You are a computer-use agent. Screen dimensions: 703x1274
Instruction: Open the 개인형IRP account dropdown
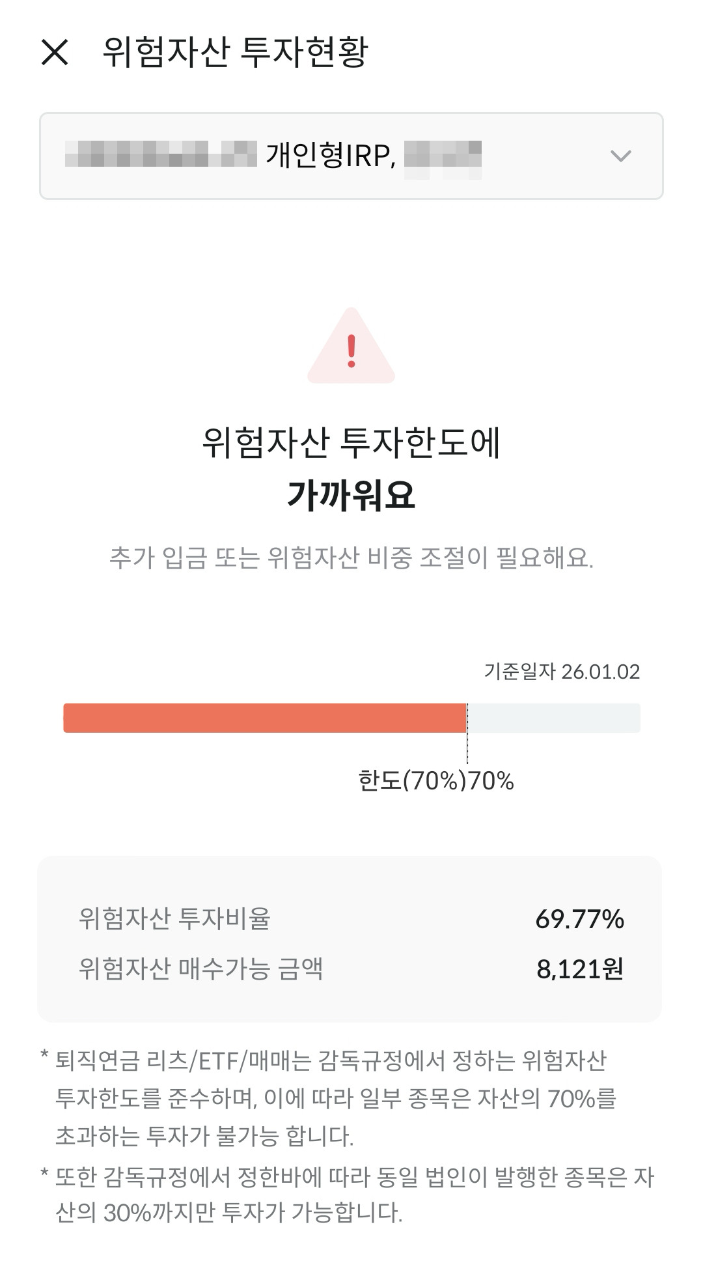[x=351, y=156]
